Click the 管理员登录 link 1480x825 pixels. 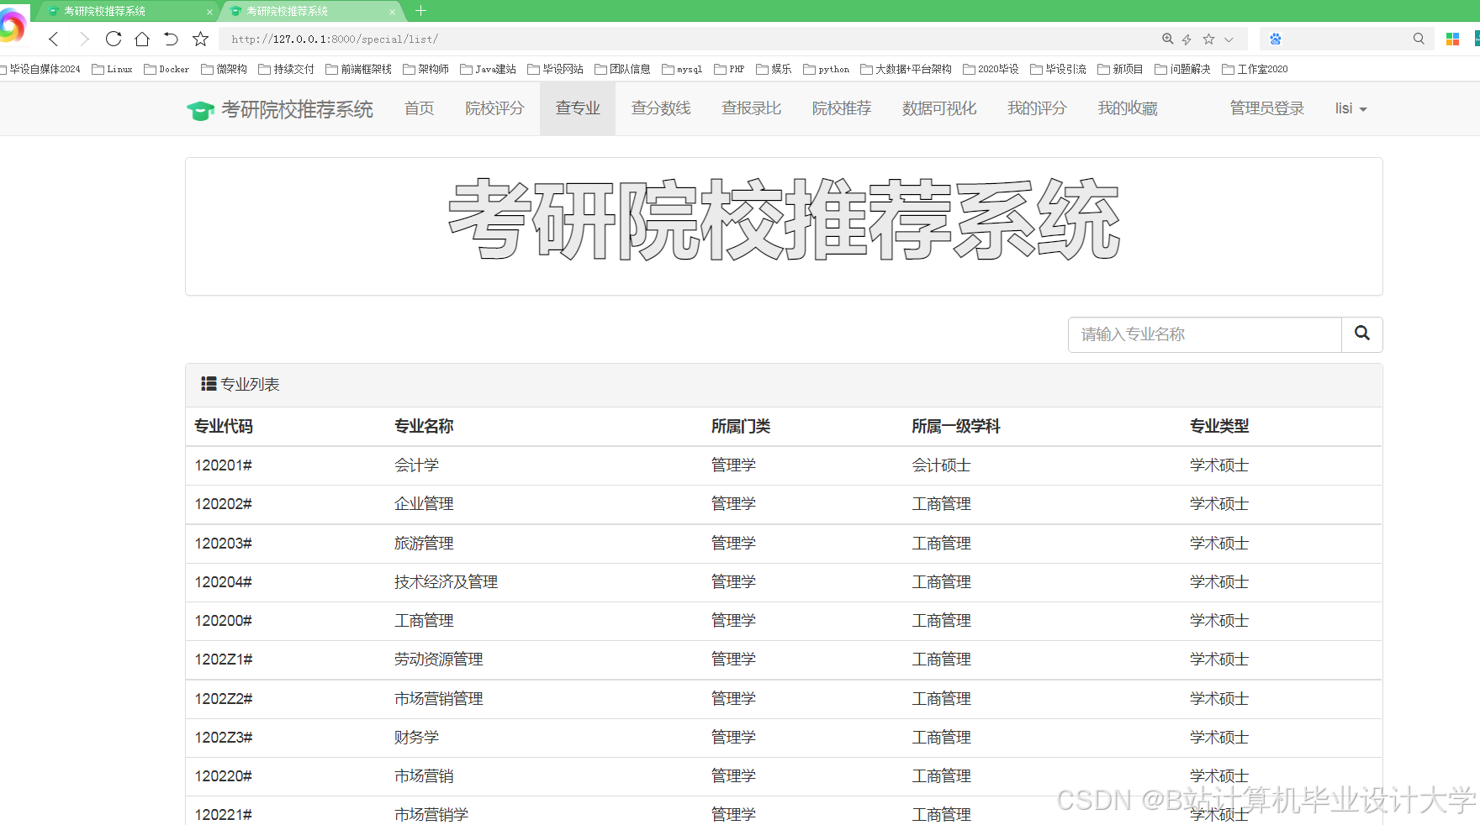[x=1266, y=108]
